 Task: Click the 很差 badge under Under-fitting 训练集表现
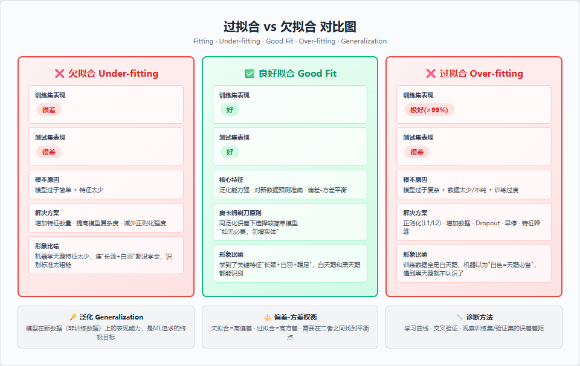(49, 110)
